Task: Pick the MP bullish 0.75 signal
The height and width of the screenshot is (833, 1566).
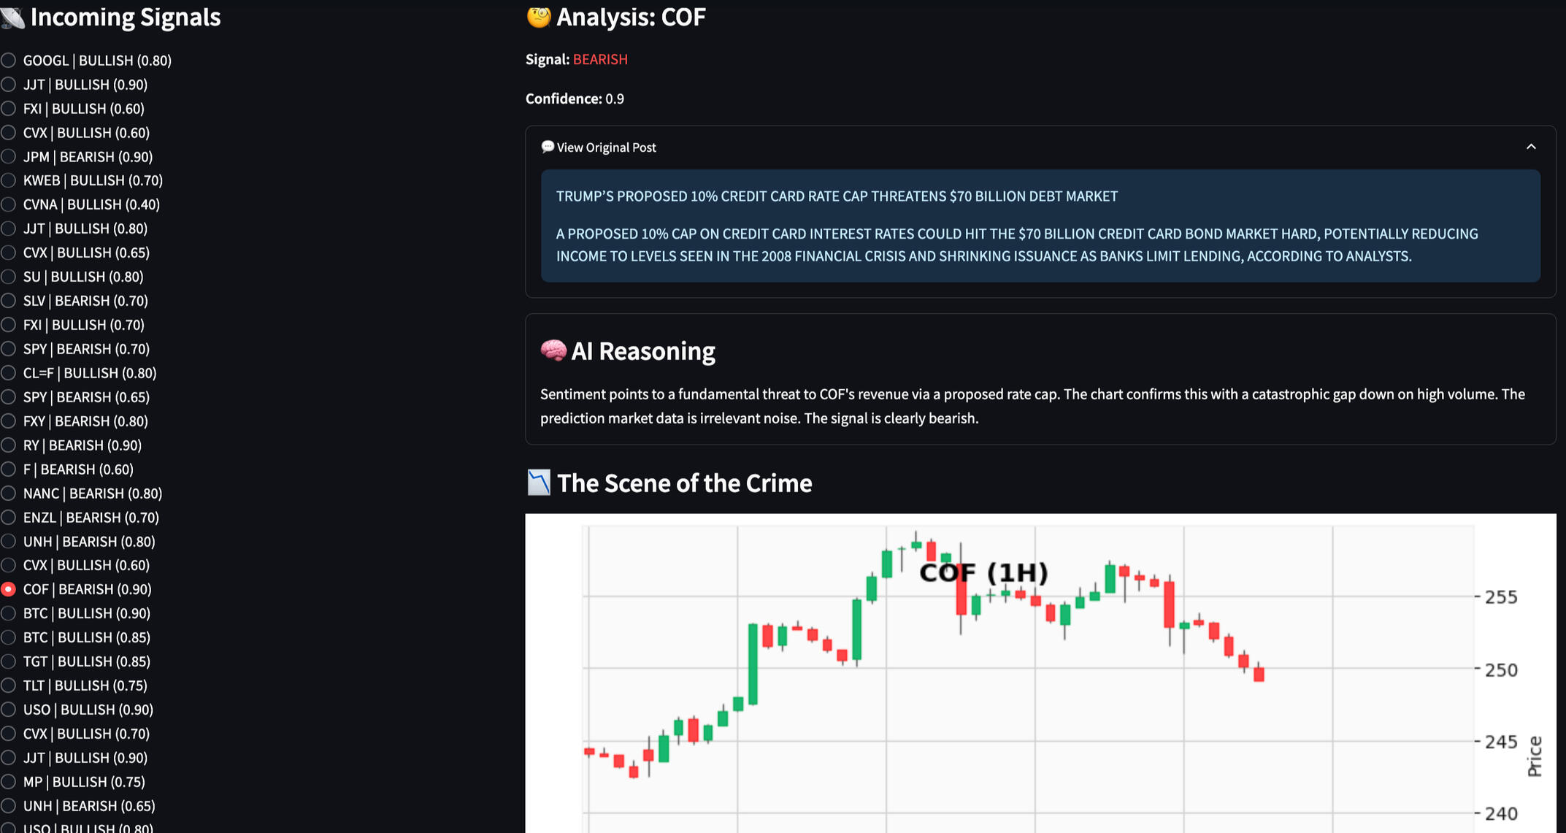Action: [x=9, y=782]
